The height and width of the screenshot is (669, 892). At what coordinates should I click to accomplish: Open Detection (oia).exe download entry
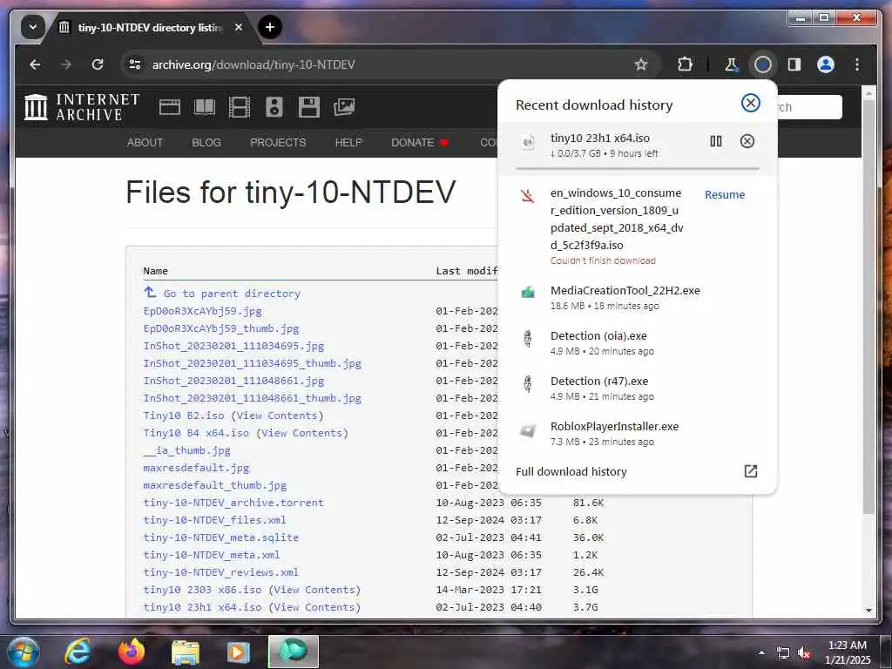tap(637, 343)
